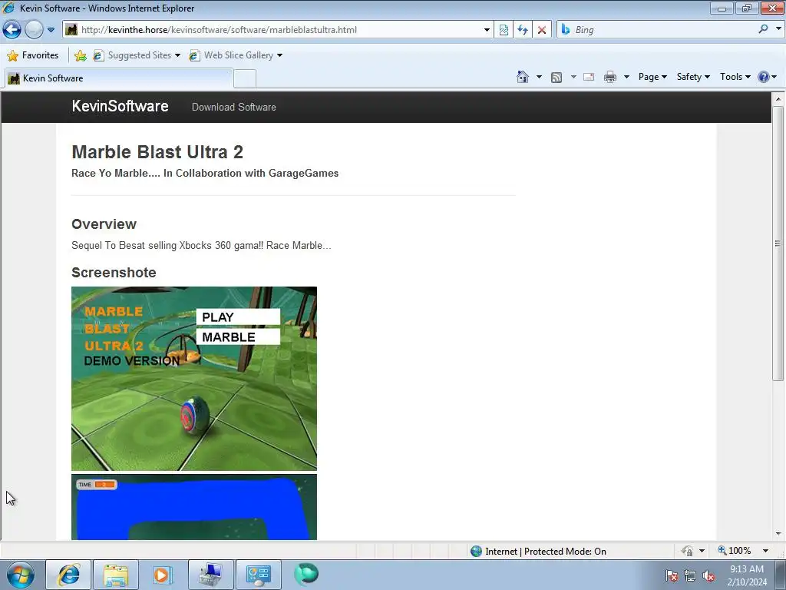
Task: Select the Kevin Software browser tab
Action: 119,78
